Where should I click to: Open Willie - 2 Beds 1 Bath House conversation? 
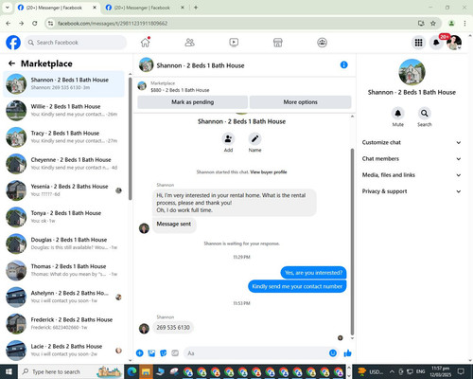[64, 111]
